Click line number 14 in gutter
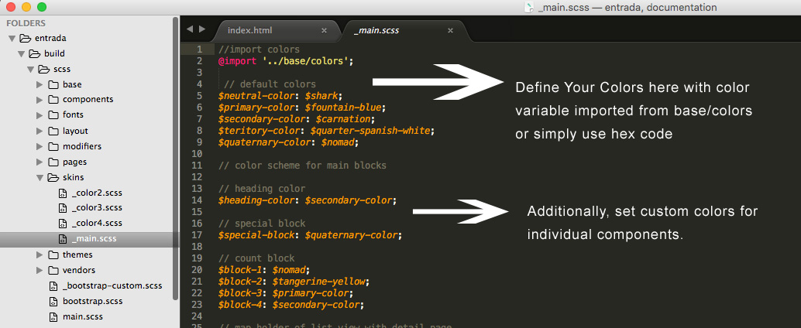The image size is (801, 328). [x=199, y=200]
